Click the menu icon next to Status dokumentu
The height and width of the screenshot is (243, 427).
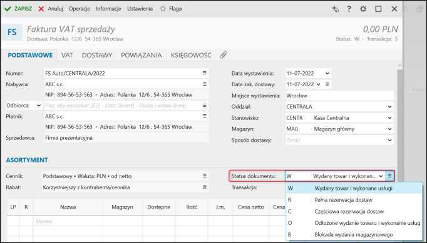coord(389,176)
